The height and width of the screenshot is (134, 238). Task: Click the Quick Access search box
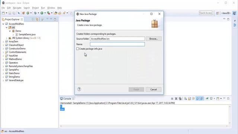(x=206, y=13)
